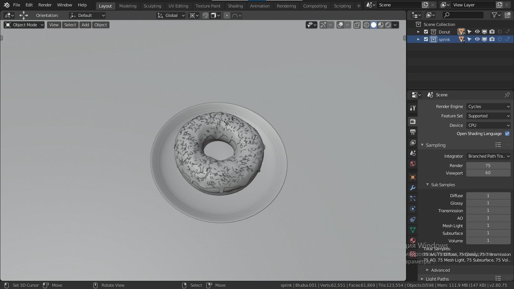The height and width of the screenshot is (289, 514).
Task: Toggle Open Shading Language checkbox
Action: pos(507,134)
